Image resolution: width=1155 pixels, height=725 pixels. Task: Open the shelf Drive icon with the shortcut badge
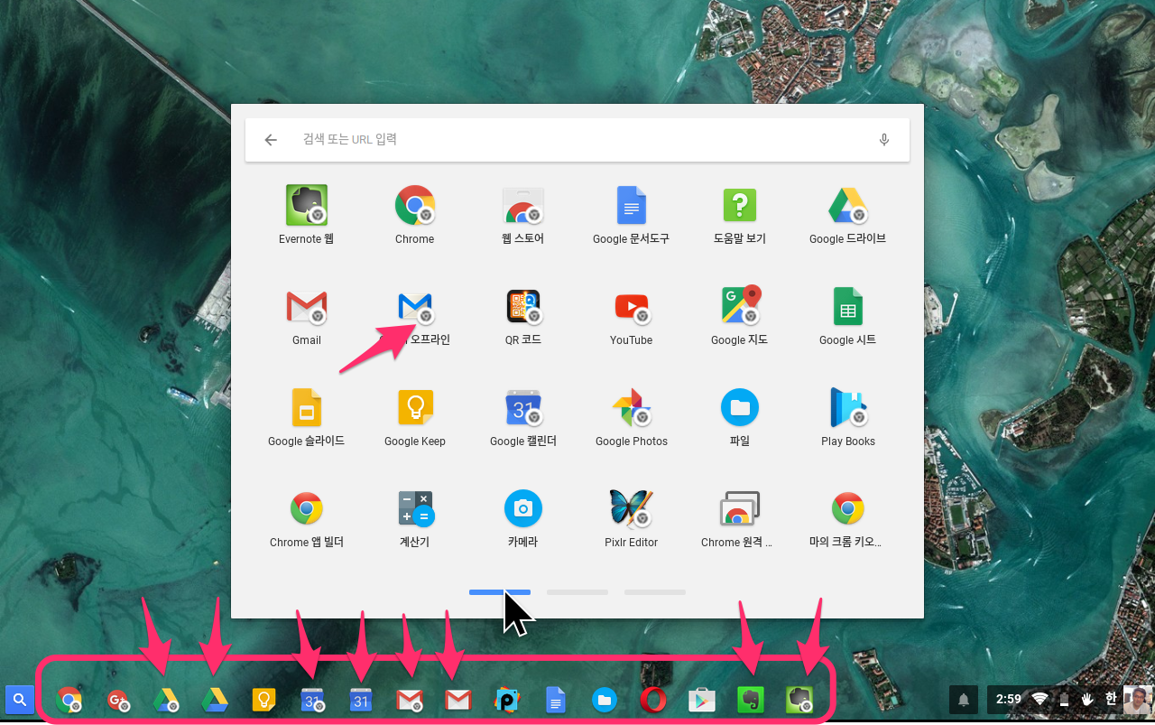(166, 700)
